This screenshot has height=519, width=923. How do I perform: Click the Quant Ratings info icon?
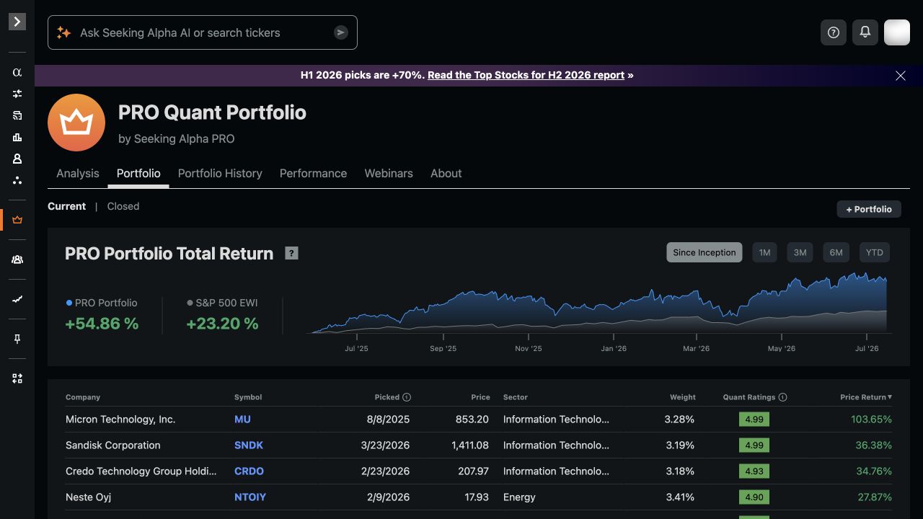(783, 397)
